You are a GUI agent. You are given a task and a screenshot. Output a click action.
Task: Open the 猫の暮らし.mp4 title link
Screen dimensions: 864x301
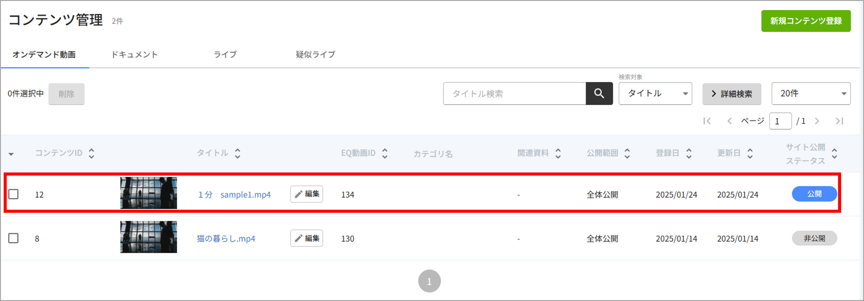pos(226,238)
